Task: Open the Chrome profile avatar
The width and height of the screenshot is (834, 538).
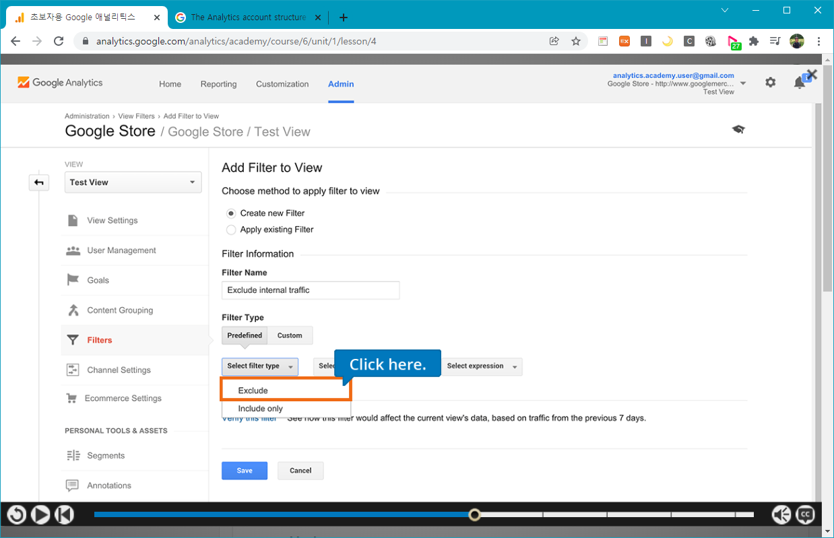Action: [x=797, y=41]
